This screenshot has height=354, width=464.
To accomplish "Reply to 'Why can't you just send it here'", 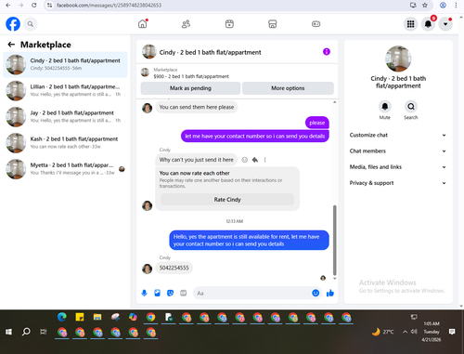I will coord(255,160).
